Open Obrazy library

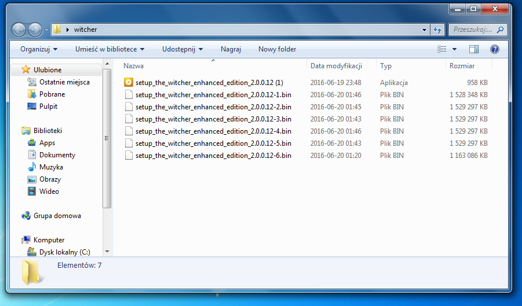coord(50,179)
